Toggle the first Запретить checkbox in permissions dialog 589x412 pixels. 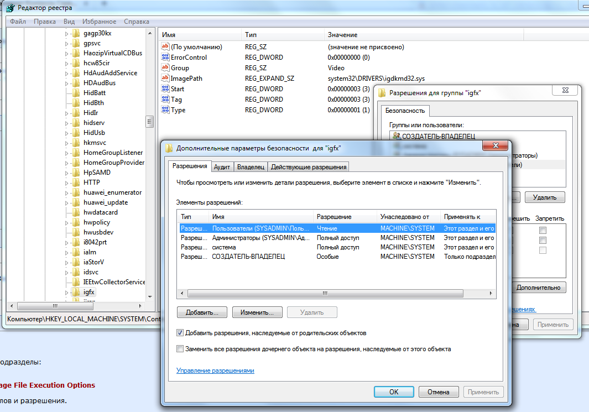[543, 230]
